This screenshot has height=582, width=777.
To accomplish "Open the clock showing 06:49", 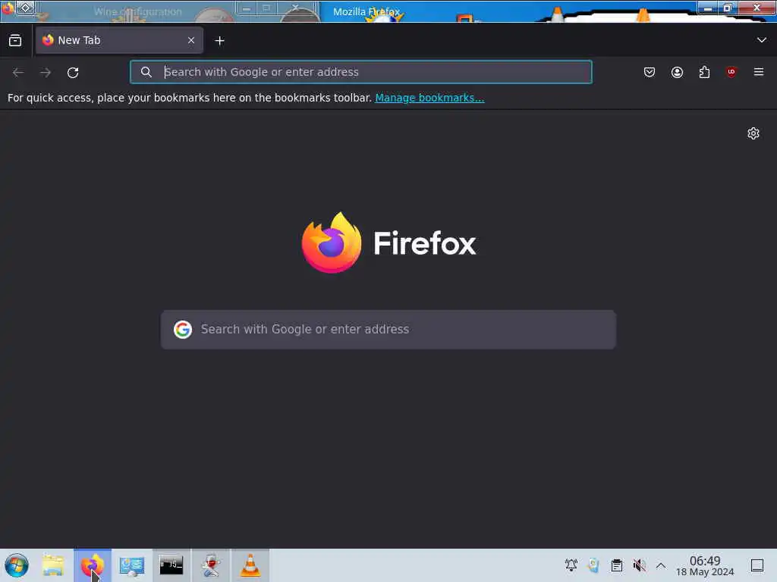I will (x=705, y=565).
